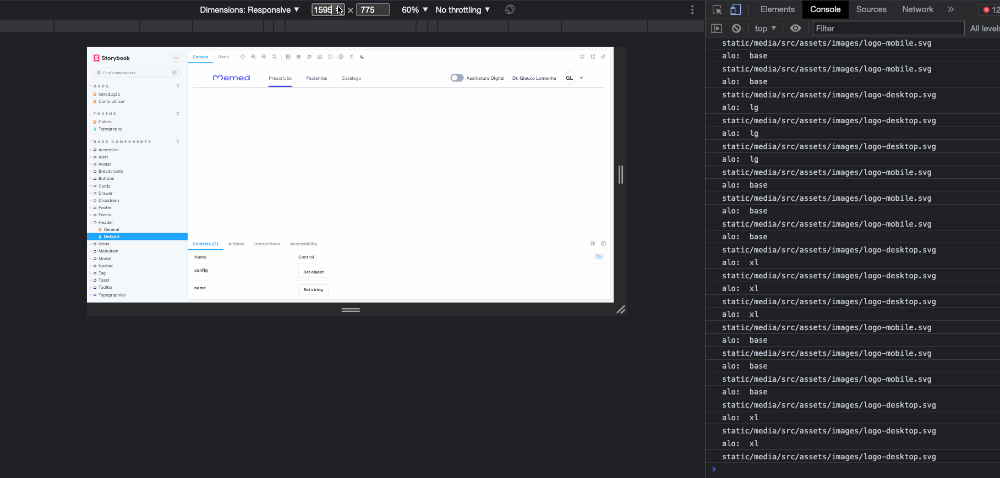The image size is (1000, 478).
Task: Open the Actions addon tab
Action: click(236, 244)
